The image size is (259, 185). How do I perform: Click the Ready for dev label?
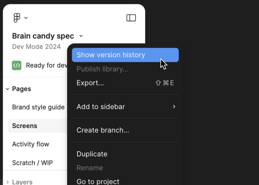[47, 65]
